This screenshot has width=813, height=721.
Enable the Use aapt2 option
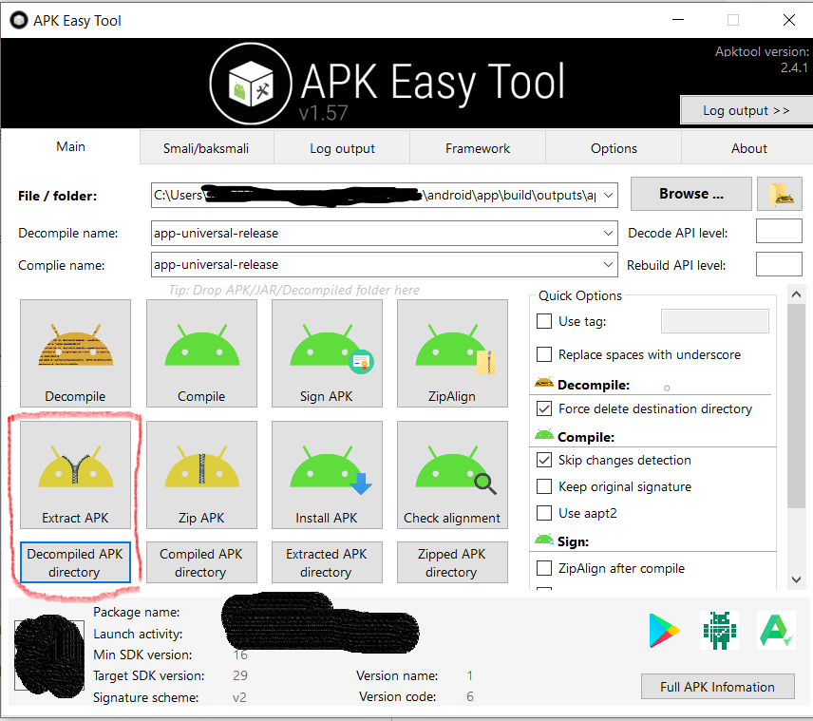click(x=544, y=513)
